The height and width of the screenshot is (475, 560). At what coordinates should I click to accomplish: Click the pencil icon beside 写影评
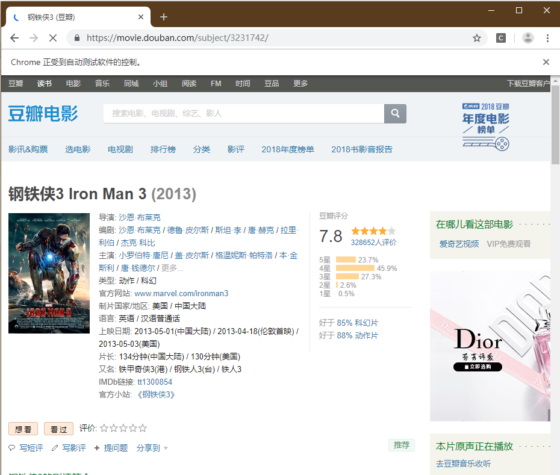point(55,448)
